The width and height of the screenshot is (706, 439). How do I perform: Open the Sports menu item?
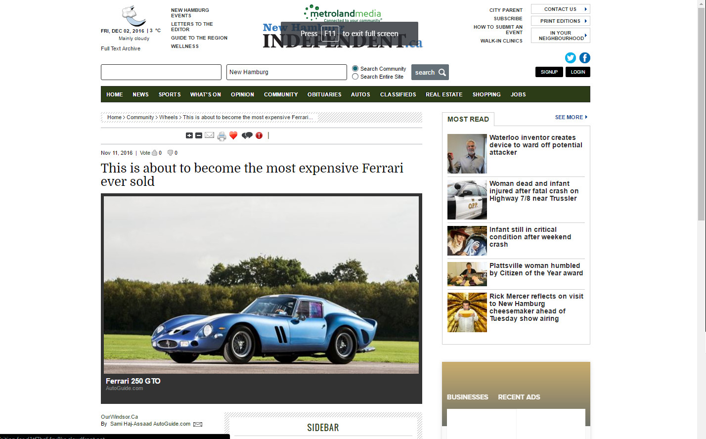170,94
